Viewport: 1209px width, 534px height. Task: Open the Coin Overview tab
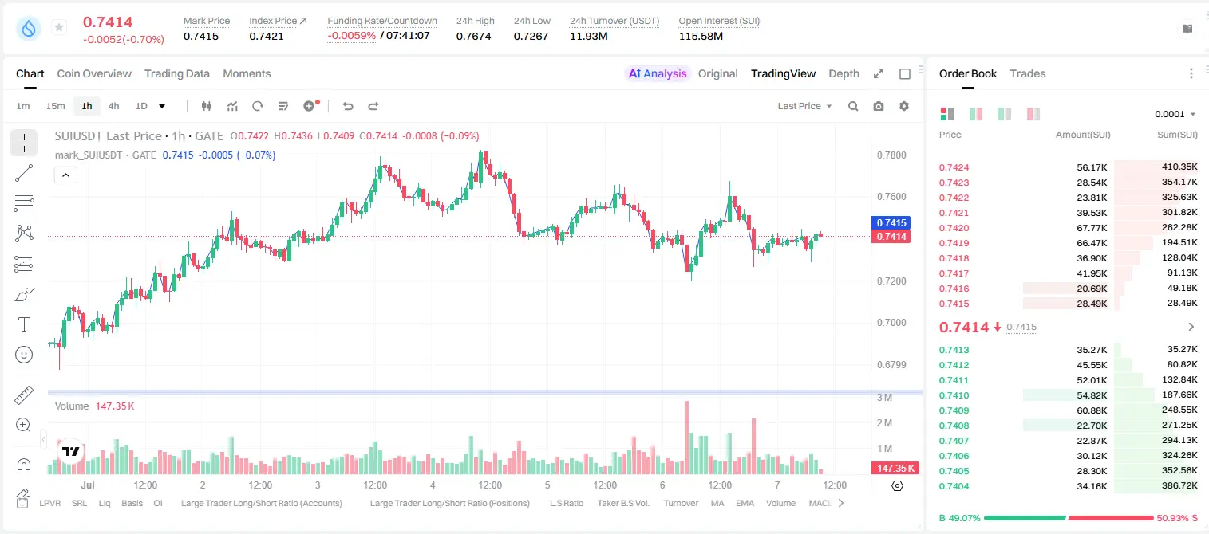pos(94,73)
